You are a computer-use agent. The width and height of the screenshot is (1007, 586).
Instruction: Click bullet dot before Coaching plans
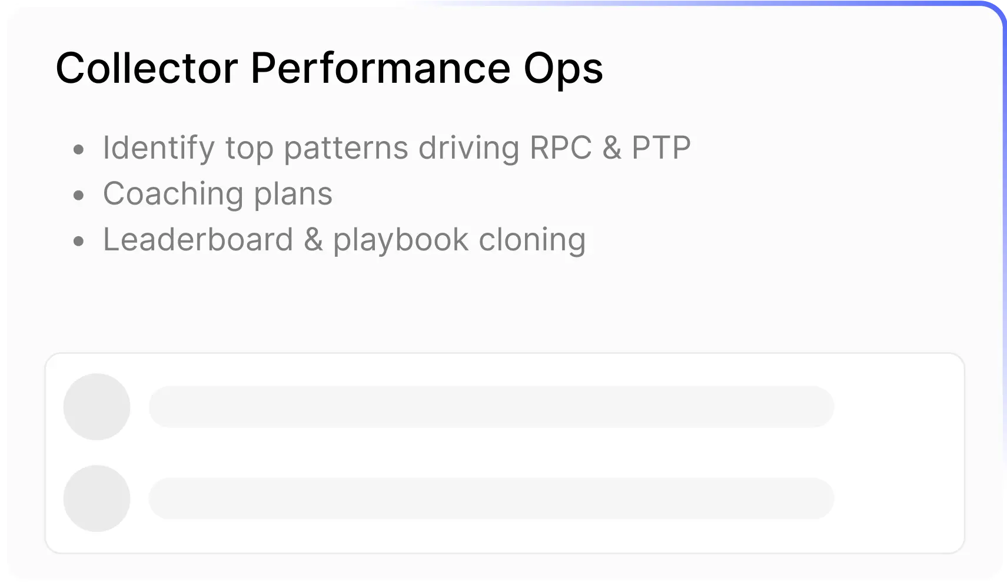[x=79, y=196]
